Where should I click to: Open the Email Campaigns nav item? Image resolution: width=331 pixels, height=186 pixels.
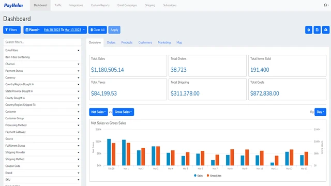[127, 5]
